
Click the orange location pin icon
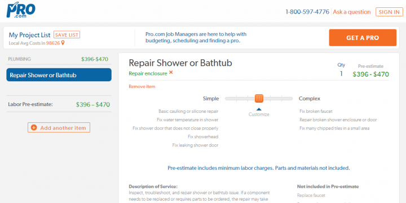[x=63, y=43]
